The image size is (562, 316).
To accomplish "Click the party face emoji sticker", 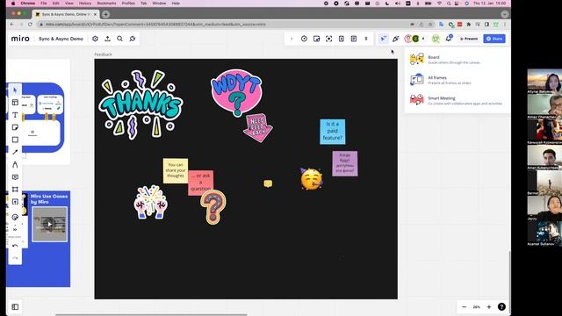I will point(311,178).
